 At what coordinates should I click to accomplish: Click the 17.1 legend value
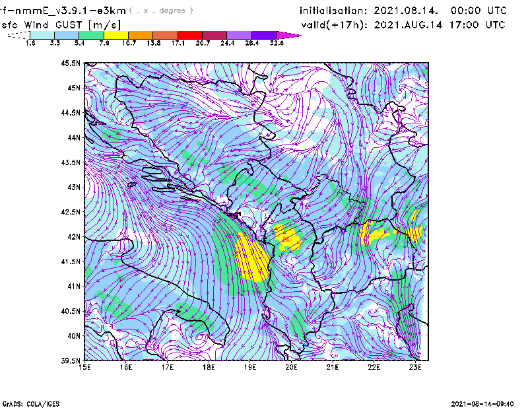click(x=178, y=43)
